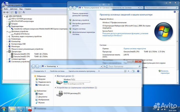Open Настройка удаленного доступа link
Screen dimensions: 180x112
[81, 25]
